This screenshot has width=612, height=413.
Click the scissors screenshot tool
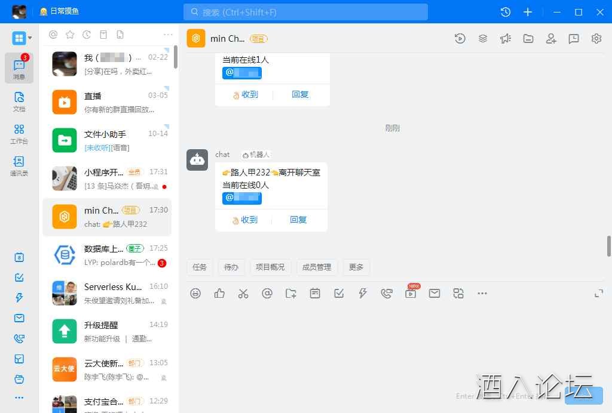(x=243, y=293)
